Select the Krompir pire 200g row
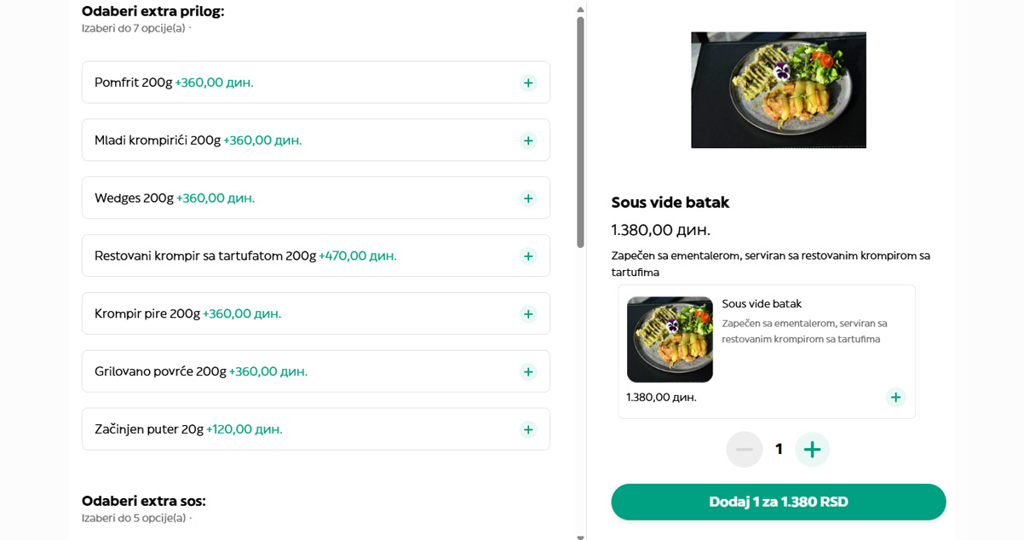The height and width of the screenshot is (540, 1024). point(298,314)
